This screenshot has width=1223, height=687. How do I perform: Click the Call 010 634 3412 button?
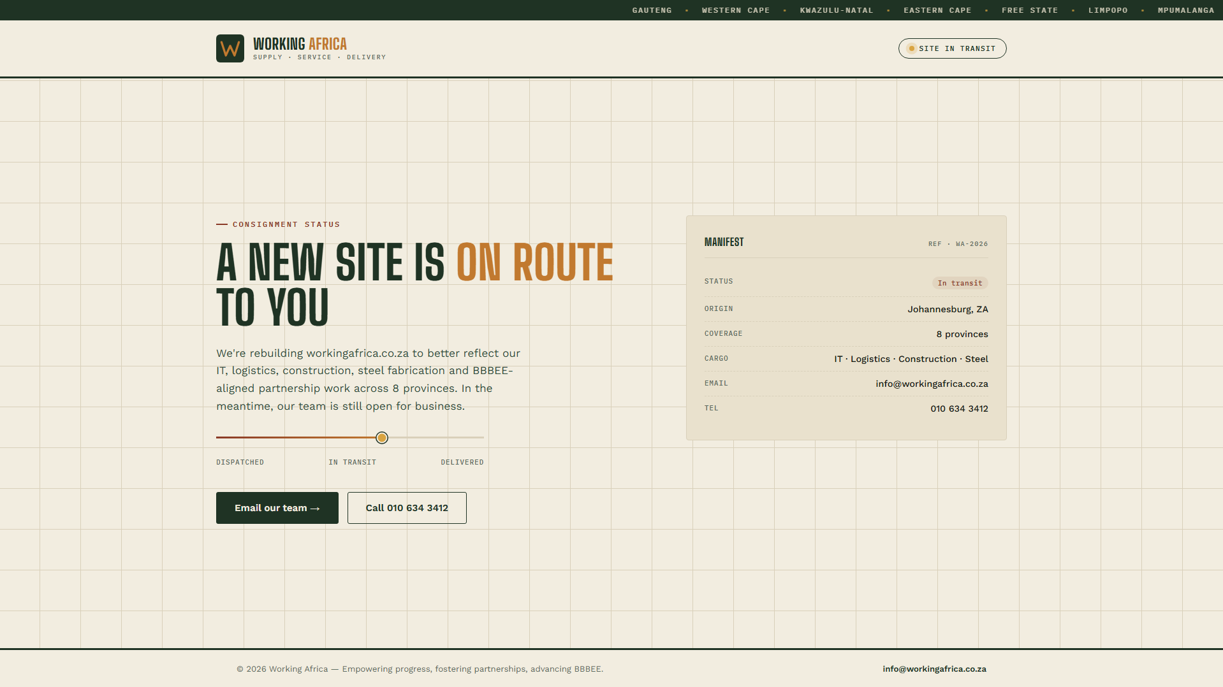[x=407, y=508]
